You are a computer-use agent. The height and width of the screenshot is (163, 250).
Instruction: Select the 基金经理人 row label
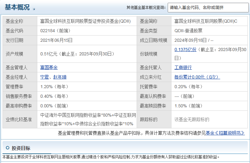pyautogui.click(x=16, y=77)
